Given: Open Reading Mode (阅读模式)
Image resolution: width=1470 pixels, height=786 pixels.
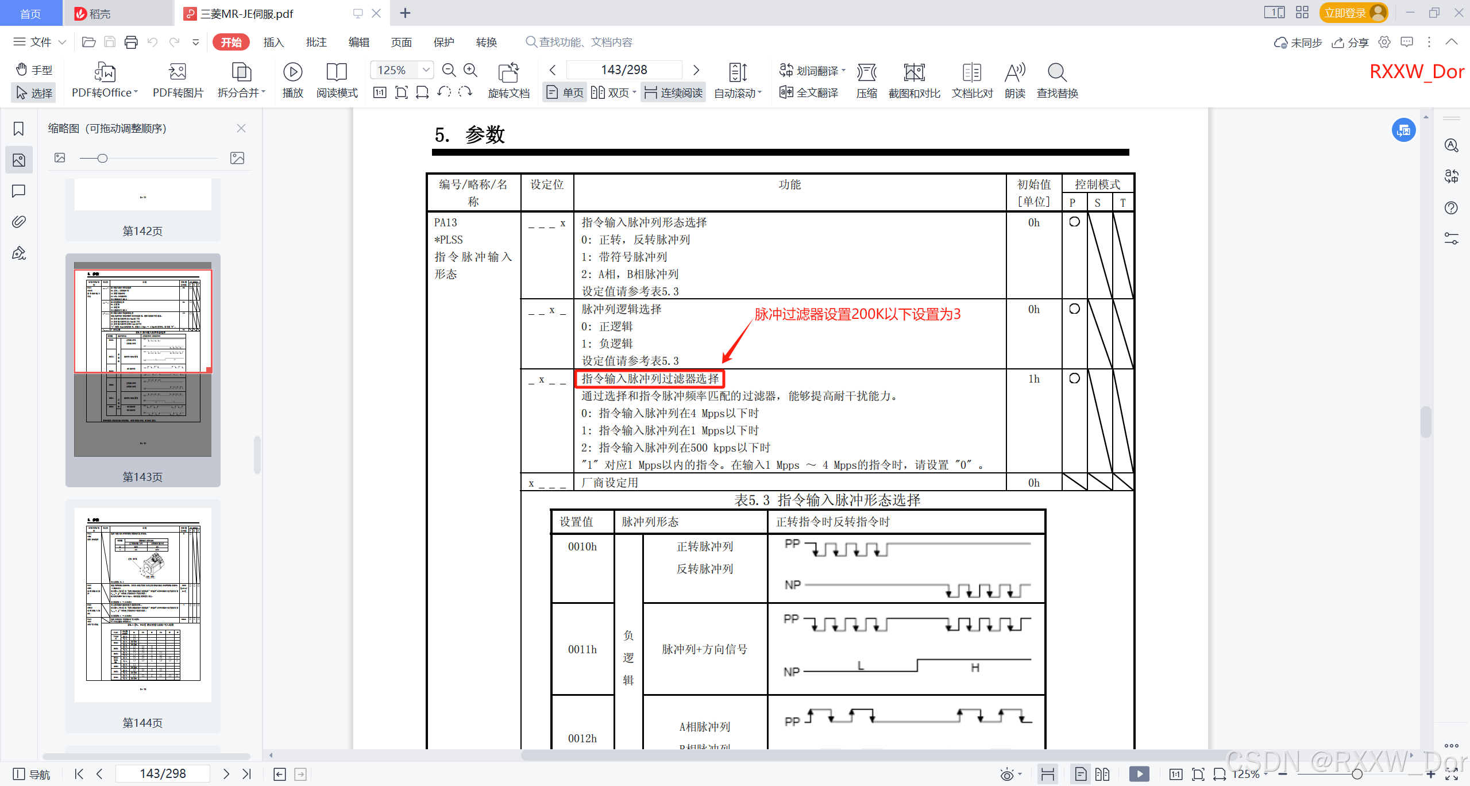Looking at the screenshot, I should [337, 72].
